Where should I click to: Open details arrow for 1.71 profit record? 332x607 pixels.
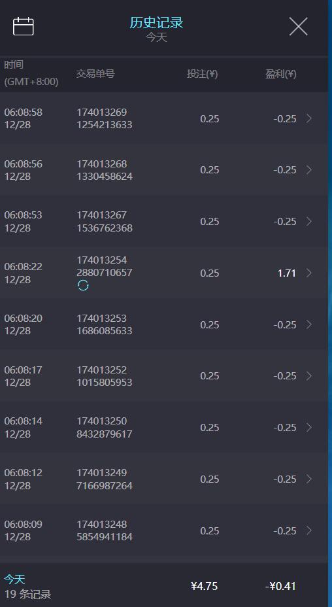coord(308,273)
